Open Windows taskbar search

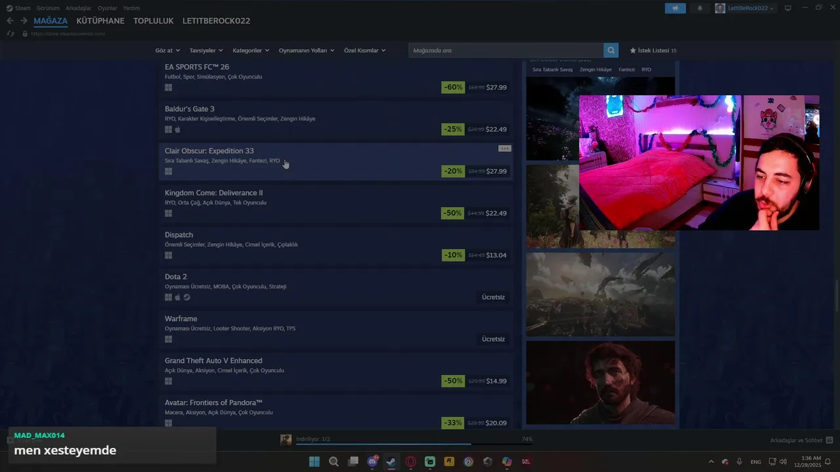pos(333,462)
